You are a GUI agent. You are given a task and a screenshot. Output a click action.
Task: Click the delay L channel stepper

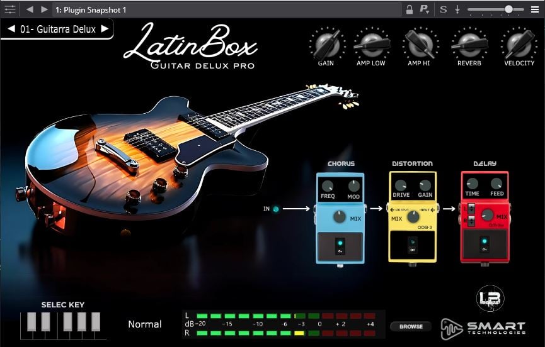pyautogui.click(x=471, y=209)
